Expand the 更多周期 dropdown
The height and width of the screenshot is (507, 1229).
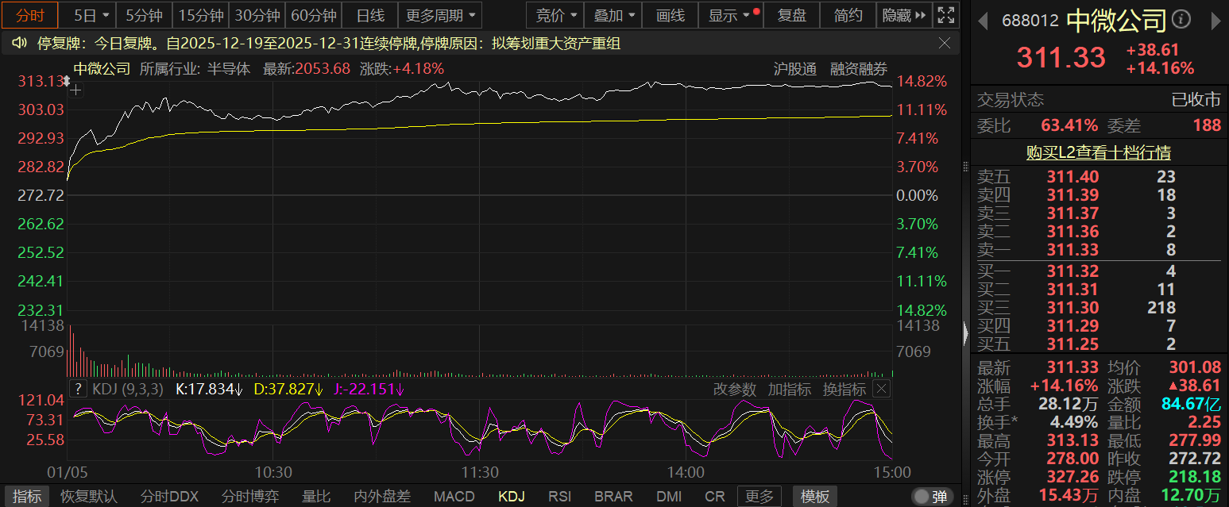point(441,15)
